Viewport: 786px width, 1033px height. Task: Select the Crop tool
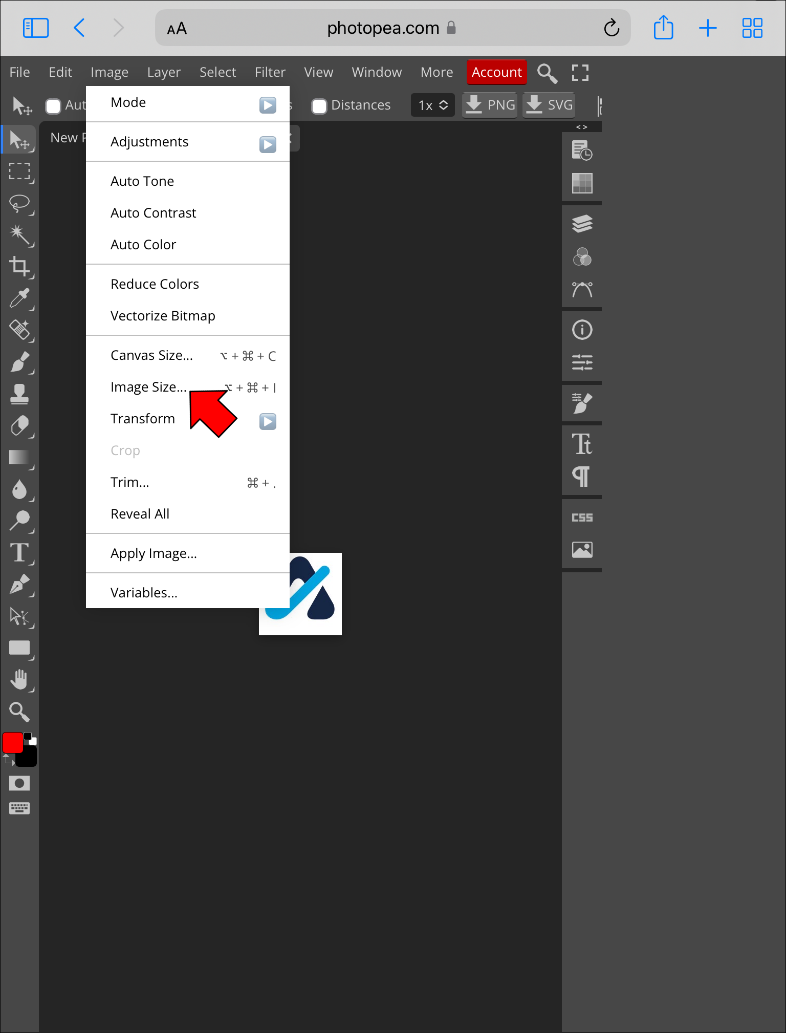click(19, 267)
